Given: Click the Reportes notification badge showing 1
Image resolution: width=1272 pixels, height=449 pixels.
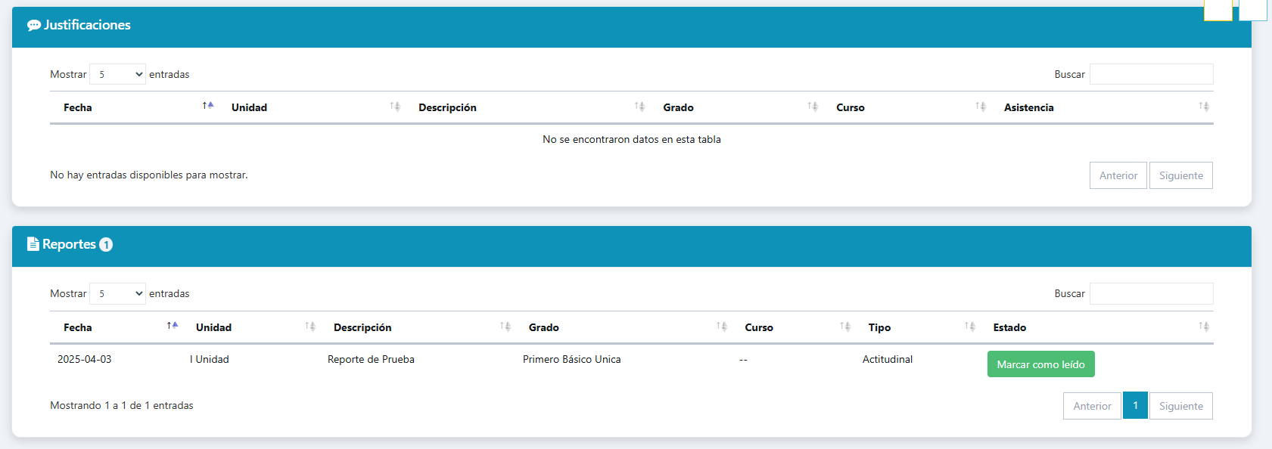Looking at the screenshot, I should tap(106, 244).
